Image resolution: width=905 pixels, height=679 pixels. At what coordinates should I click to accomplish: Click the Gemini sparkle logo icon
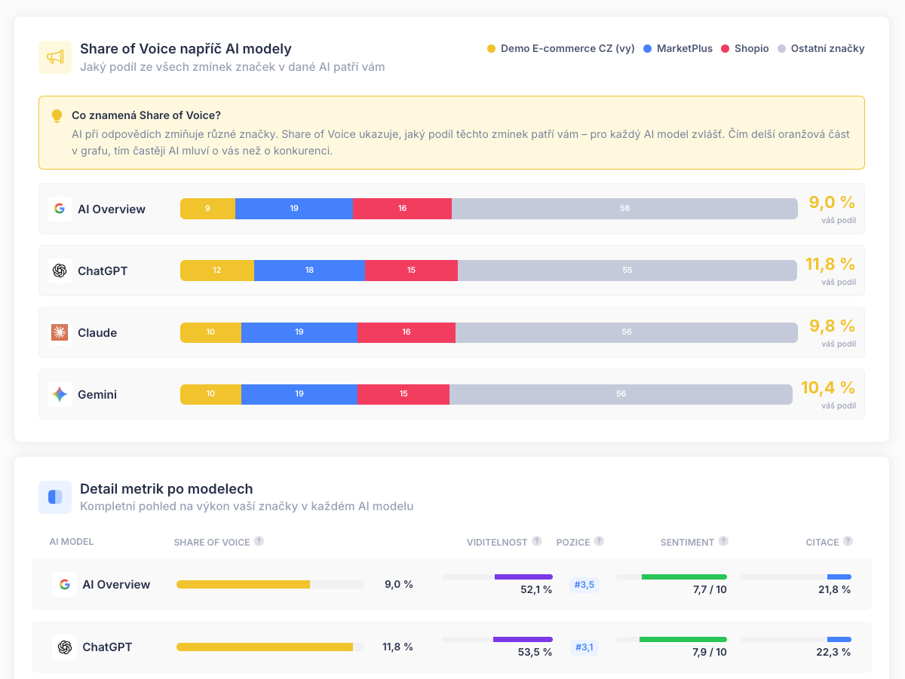60,394
